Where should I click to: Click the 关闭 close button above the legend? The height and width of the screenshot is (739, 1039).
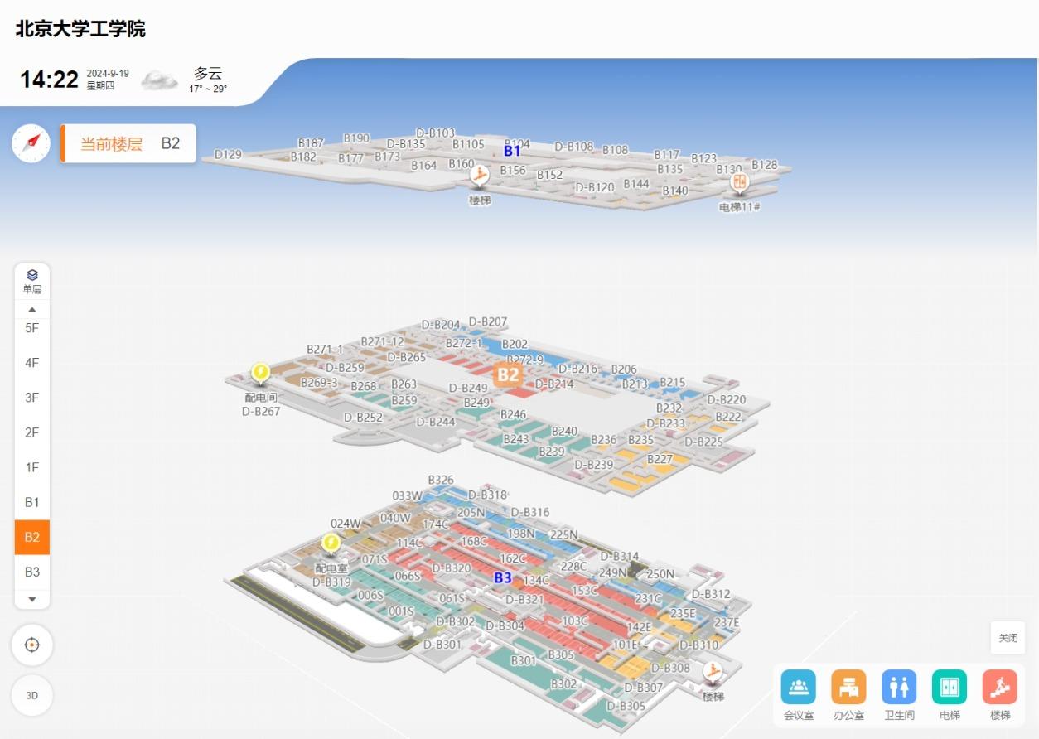tap(1008, 638)
